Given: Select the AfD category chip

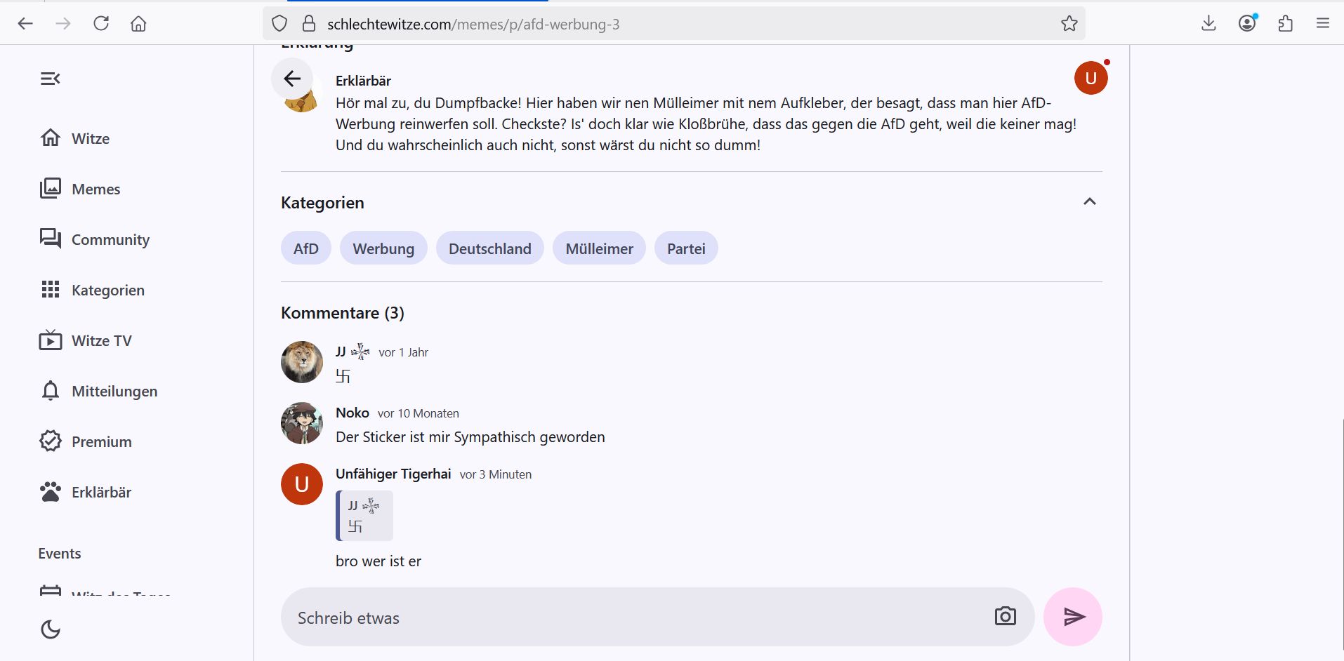Looking at the screenshot, I should [306, 248].
